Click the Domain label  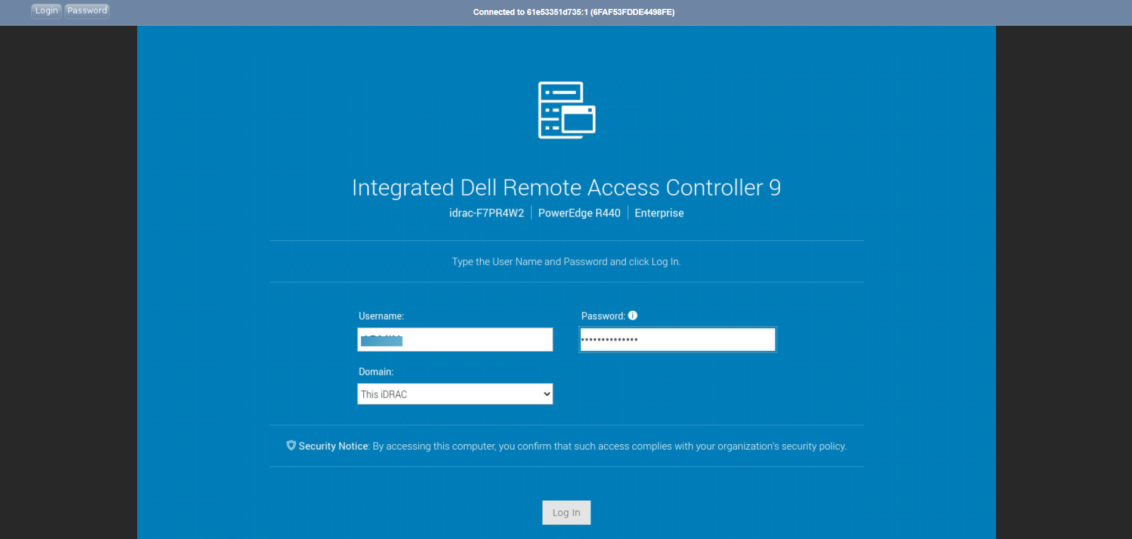(376, 371)
